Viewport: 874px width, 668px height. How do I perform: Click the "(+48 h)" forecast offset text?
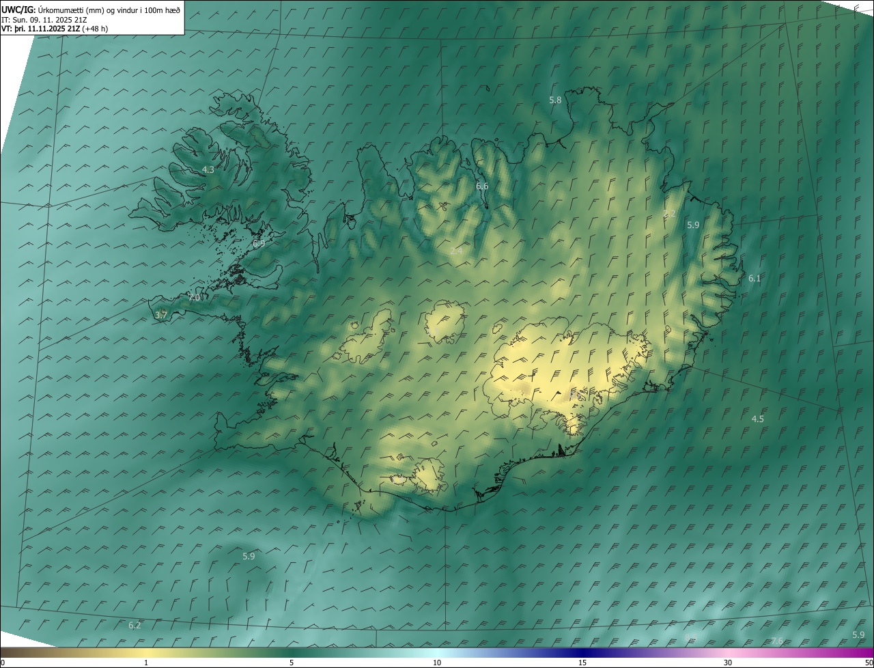click(x=94, y=29)
